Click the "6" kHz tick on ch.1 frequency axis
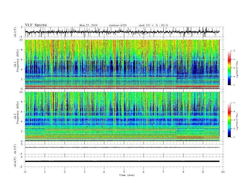The image size is (251, 193). click(x=22, y=60)
